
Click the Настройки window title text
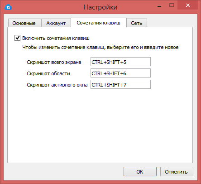100,7
